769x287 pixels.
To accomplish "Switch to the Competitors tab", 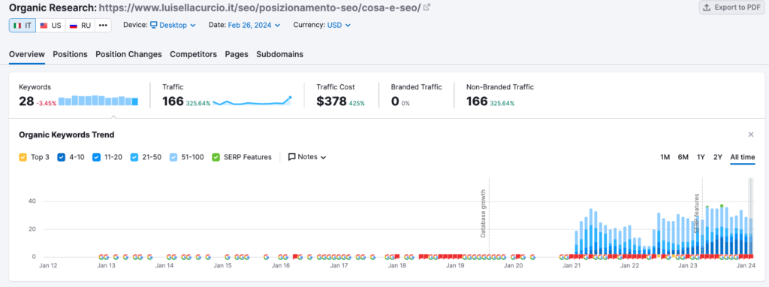I will 193,54.
